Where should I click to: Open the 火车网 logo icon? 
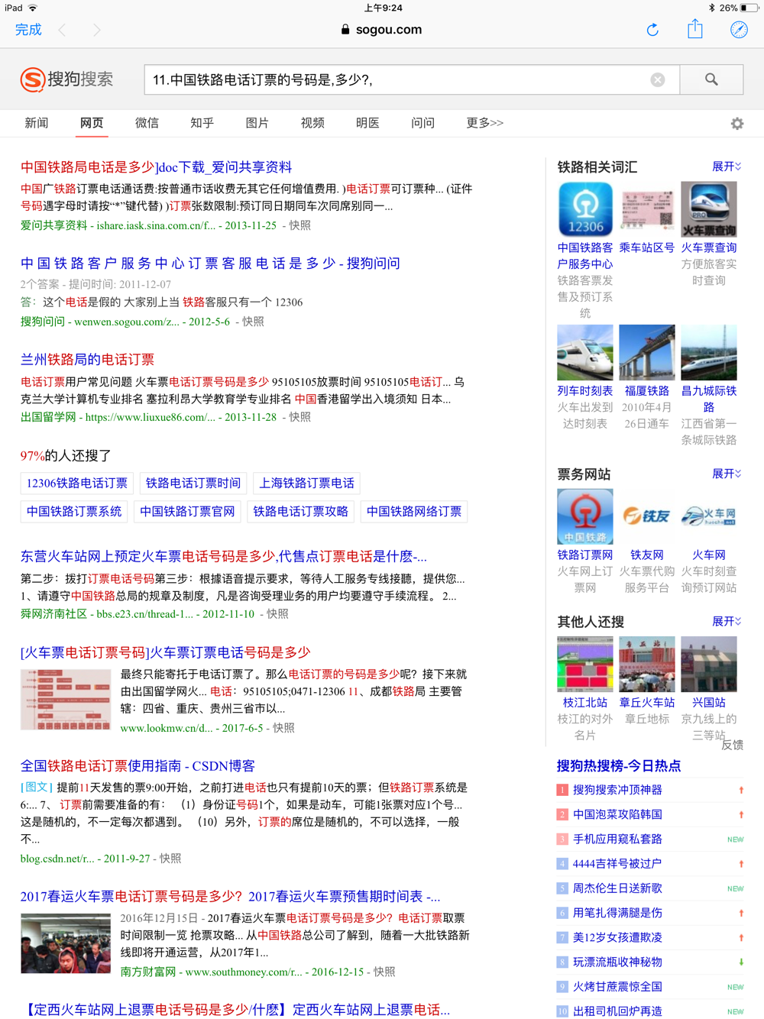click(x=709, y=517)
